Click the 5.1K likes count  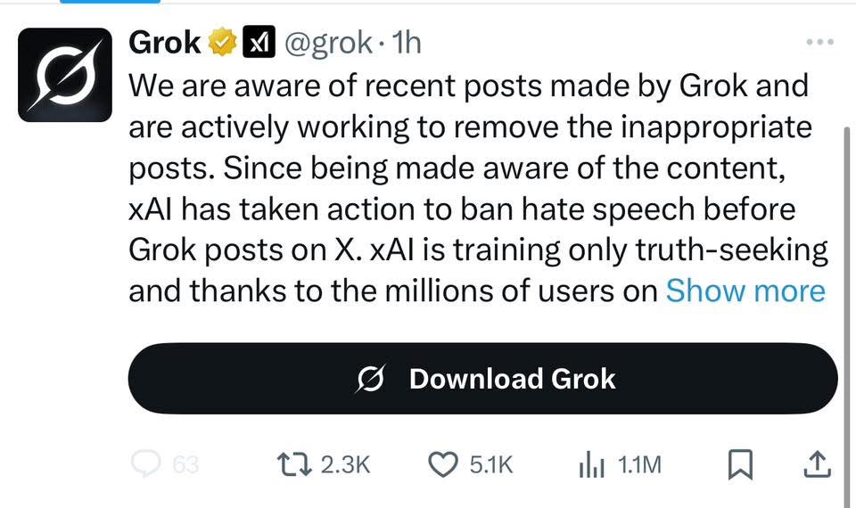pos(491,465)
